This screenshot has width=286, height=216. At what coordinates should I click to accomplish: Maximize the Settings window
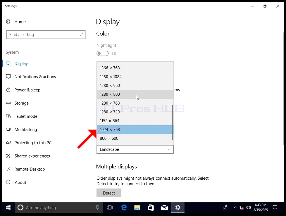pyautogui.click(x=265, y=6)
